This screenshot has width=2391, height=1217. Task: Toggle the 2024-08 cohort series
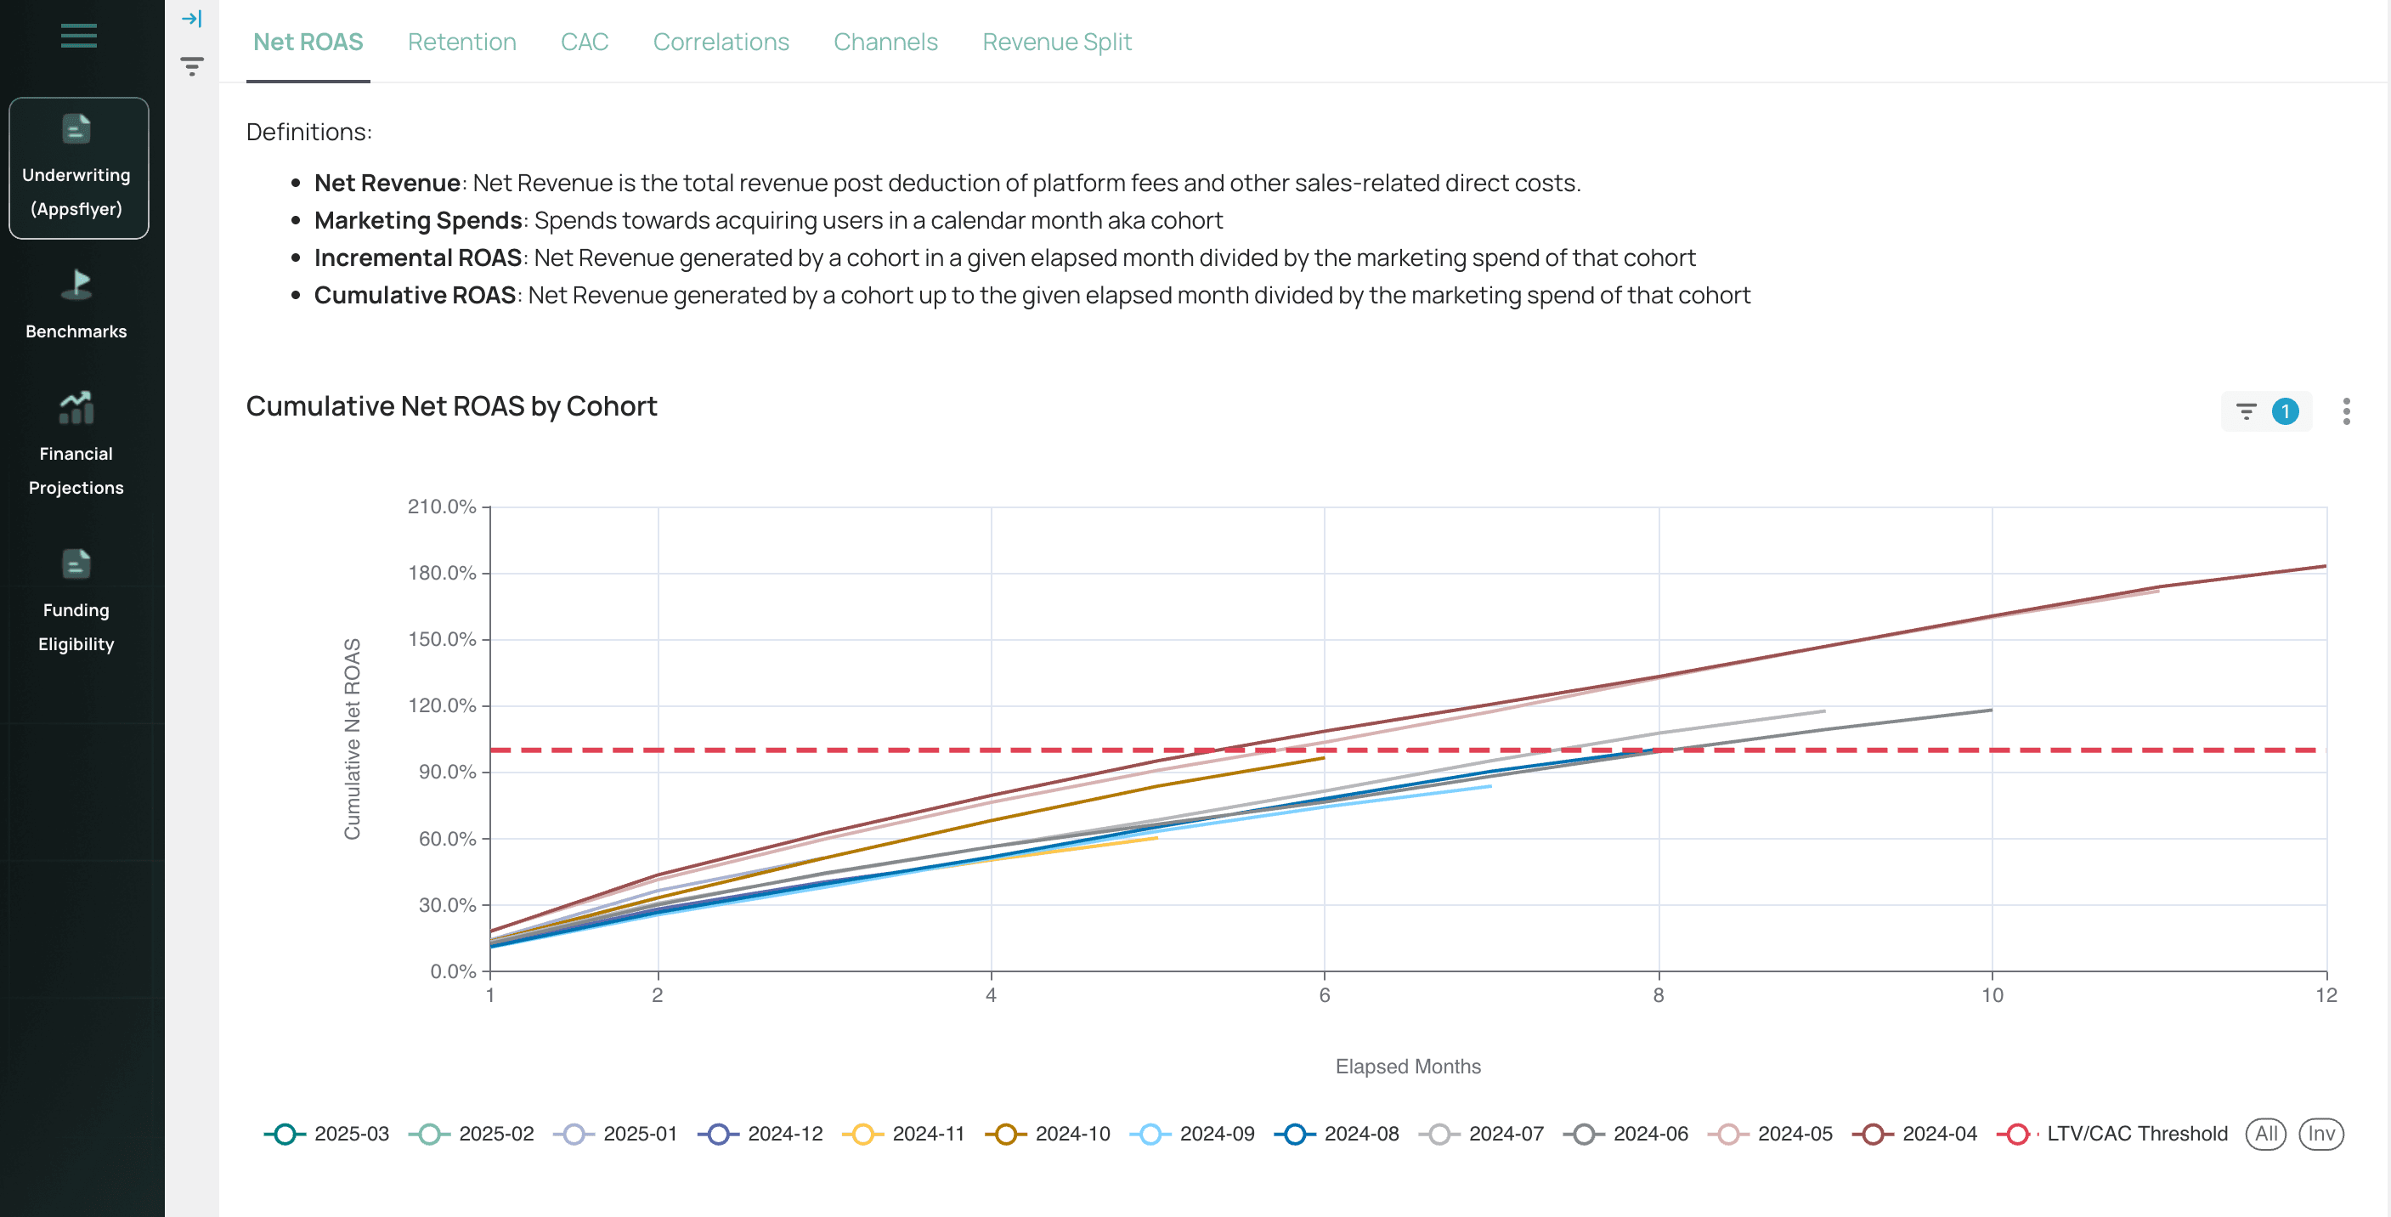pos(1337,1134)
